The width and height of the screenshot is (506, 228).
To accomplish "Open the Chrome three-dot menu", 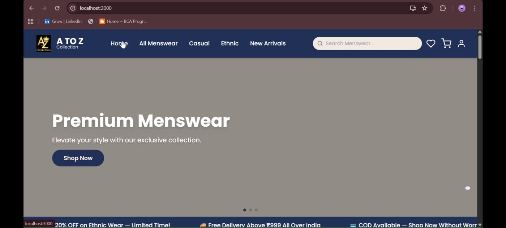I will click(475, 8).
